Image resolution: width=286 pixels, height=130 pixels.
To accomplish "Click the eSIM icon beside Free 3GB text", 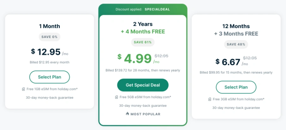I will (x=210, y=99).
